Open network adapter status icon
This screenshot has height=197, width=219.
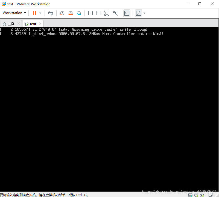point(202,195)
